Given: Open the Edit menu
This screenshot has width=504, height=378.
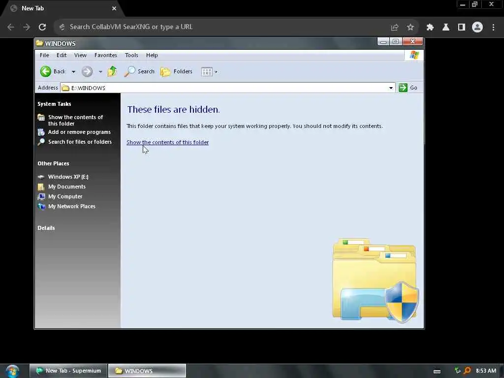Looking at the screenshot, I should 62,55.
